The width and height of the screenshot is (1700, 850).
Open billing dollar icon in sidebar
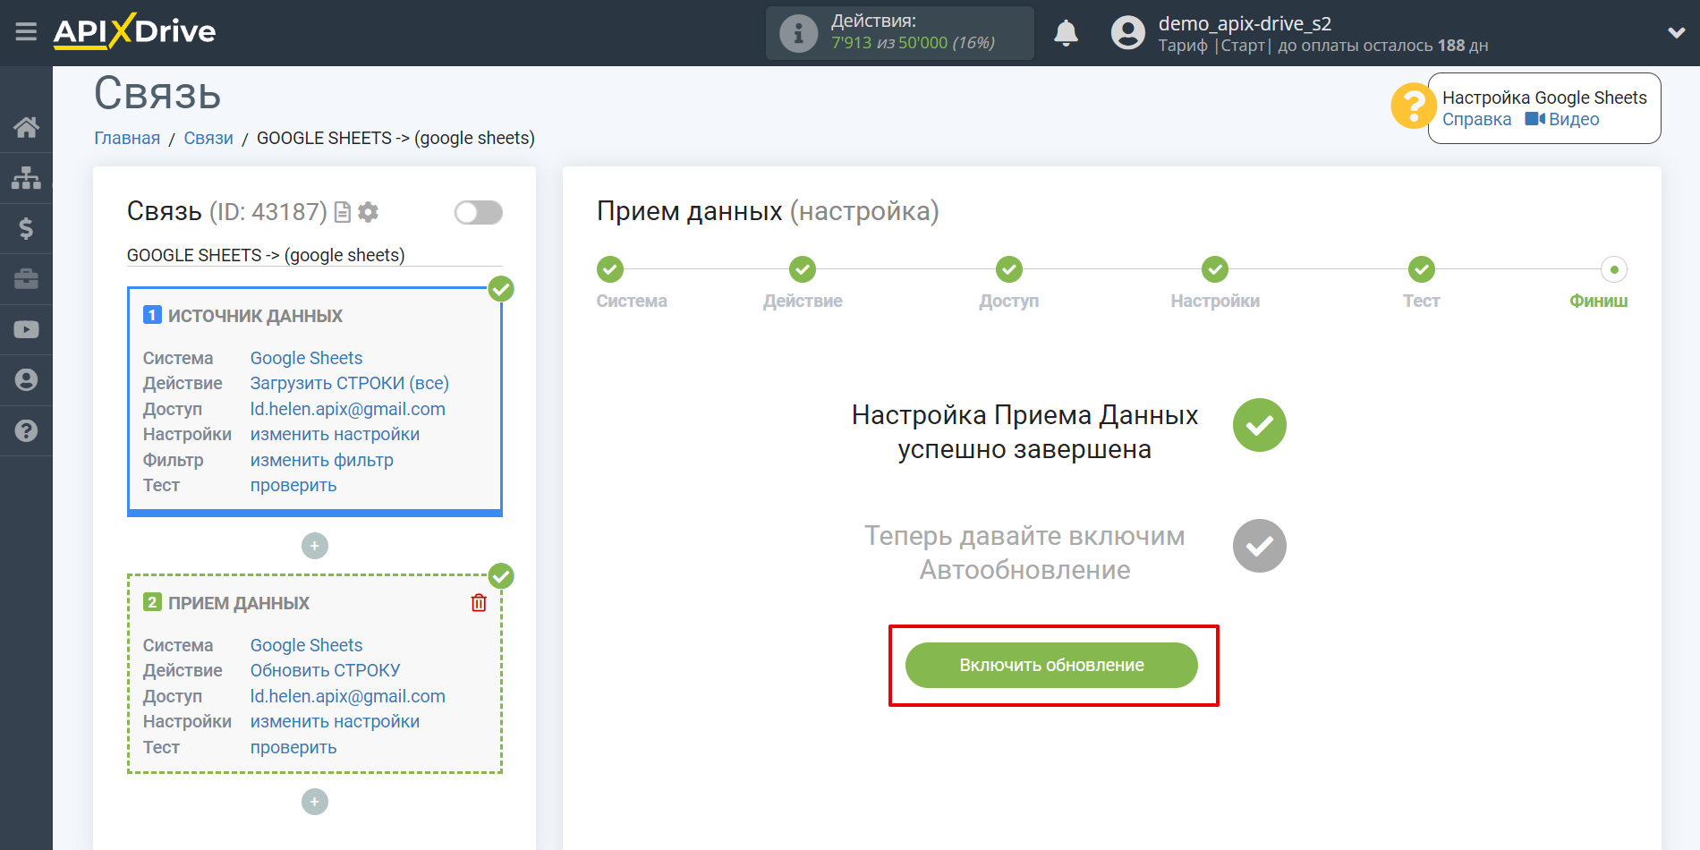click(26, 228)
